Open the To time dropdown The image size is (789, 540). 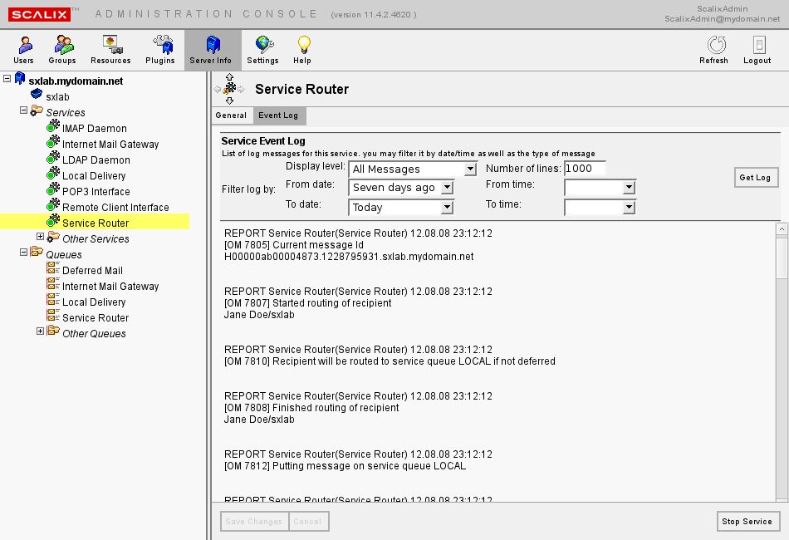(629, 207)
